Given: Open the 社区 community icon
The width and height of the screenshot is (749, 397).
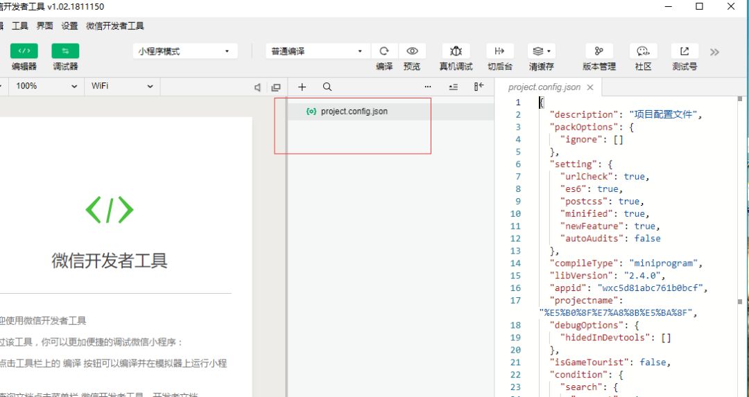Looking at the screenshot, I should (x=643, y=51).
